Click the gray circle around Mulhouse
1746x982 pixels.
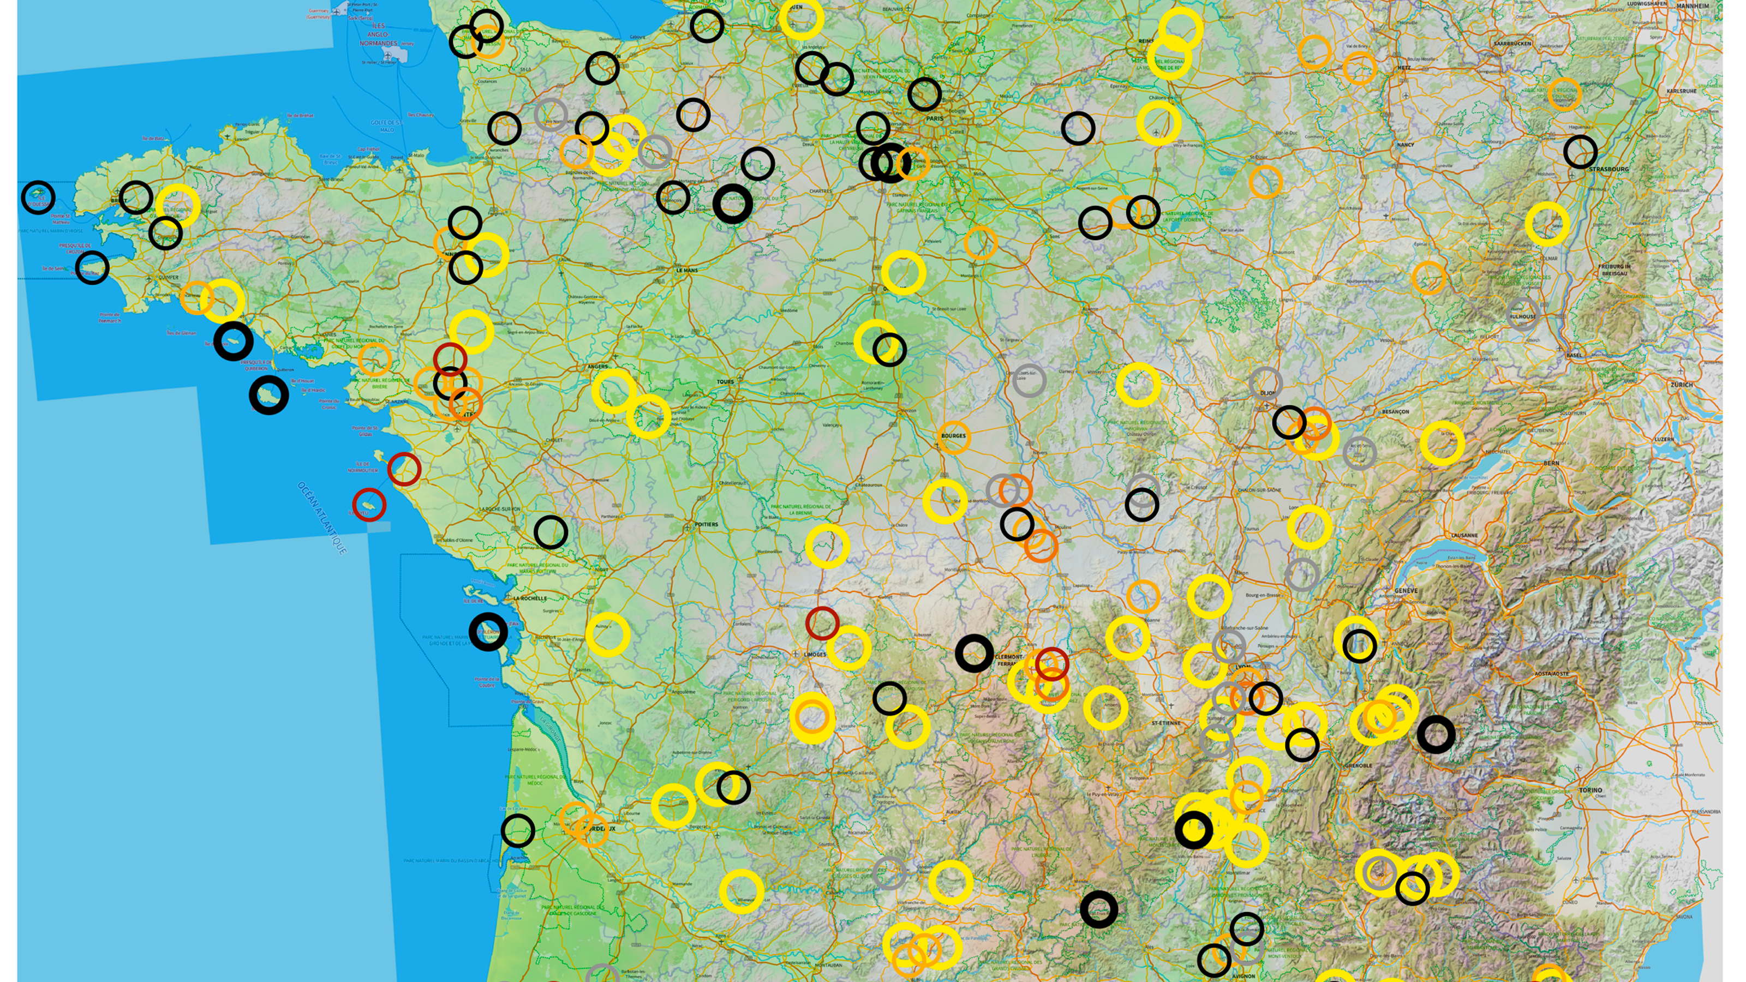(1522, 315)
